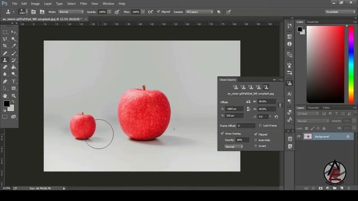Open the Flow slider dropdown arrow

(x=143, y=12)
